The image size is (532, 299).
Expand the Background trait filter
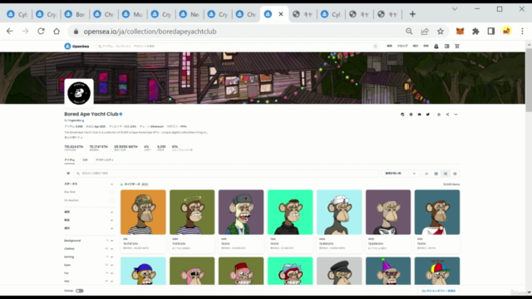coord(111,241)
